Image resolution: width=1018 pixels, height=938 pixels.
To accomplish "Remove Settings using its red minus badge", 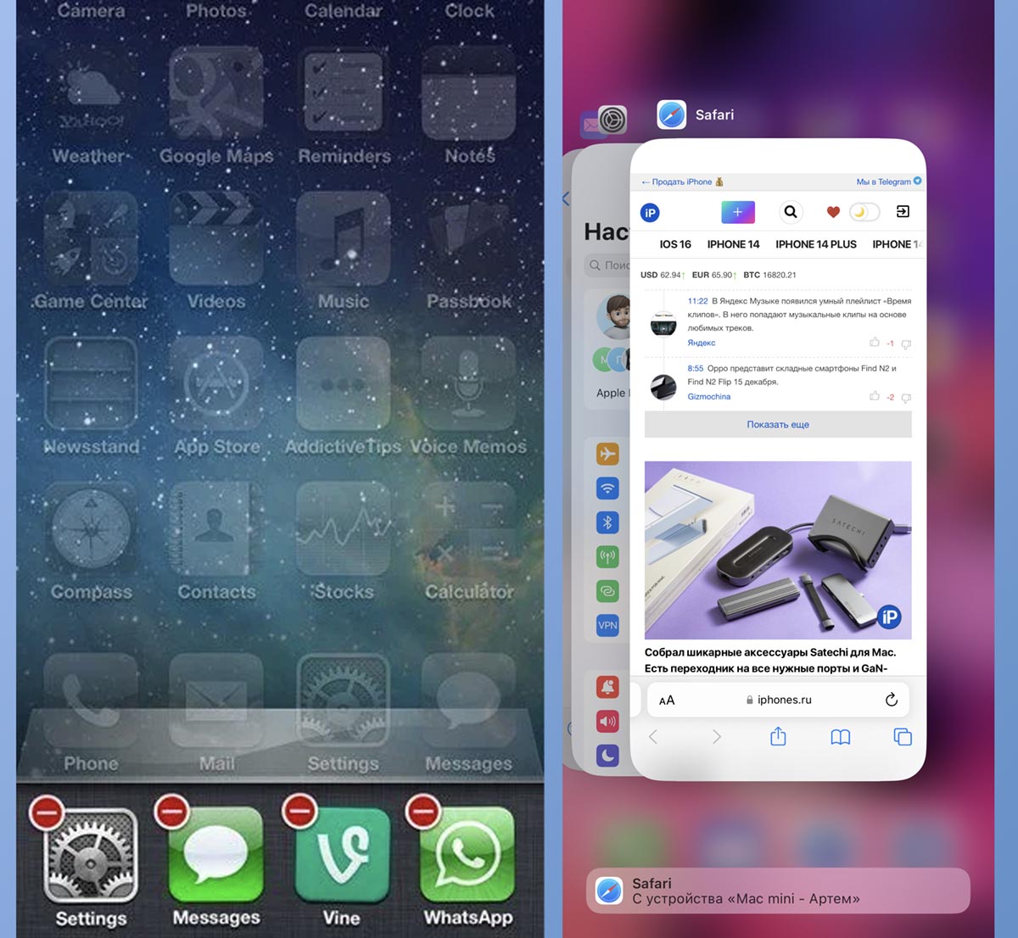I will pos(47,812).
